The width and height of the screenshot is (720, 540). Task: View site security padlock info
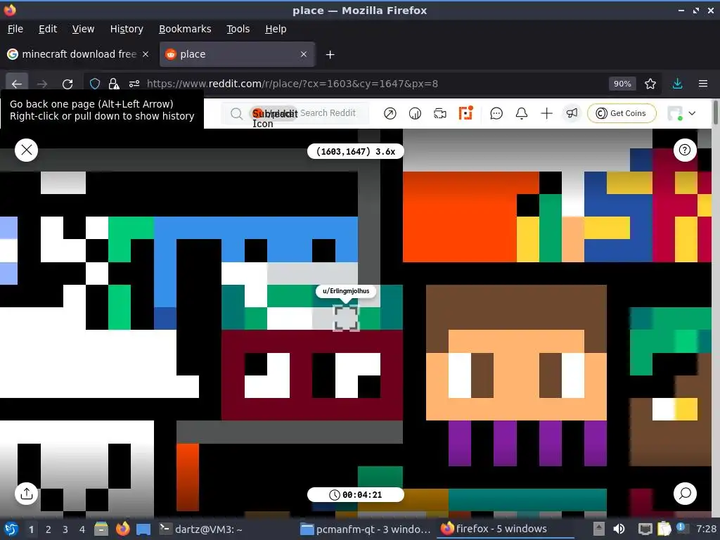(x=114, y=84)
